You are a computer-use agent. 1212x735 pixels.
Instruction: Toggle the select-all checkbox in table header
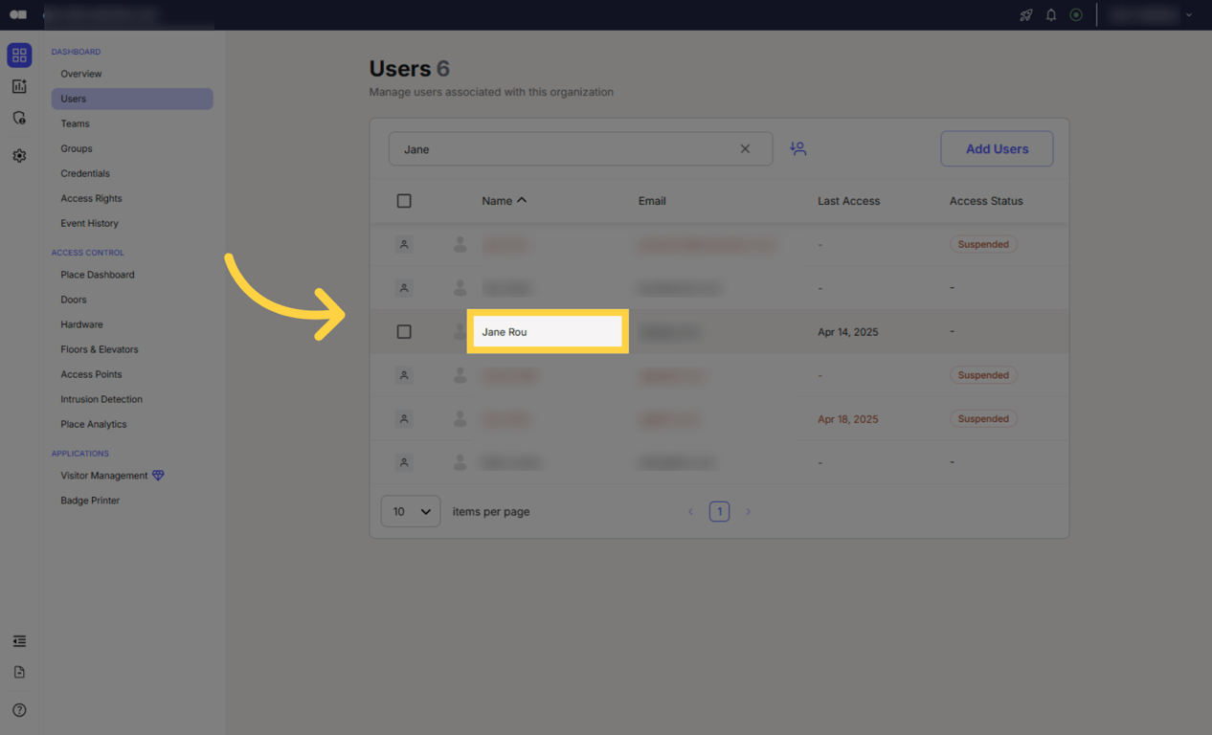404,200
